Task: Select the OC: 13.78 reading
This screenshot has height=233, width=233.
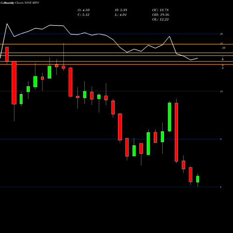Action: (x=160, y=10)
